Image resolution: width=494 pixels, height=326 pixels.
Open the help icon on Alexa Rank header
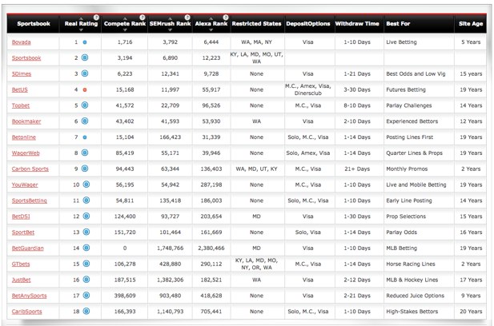tap(226, 18)
